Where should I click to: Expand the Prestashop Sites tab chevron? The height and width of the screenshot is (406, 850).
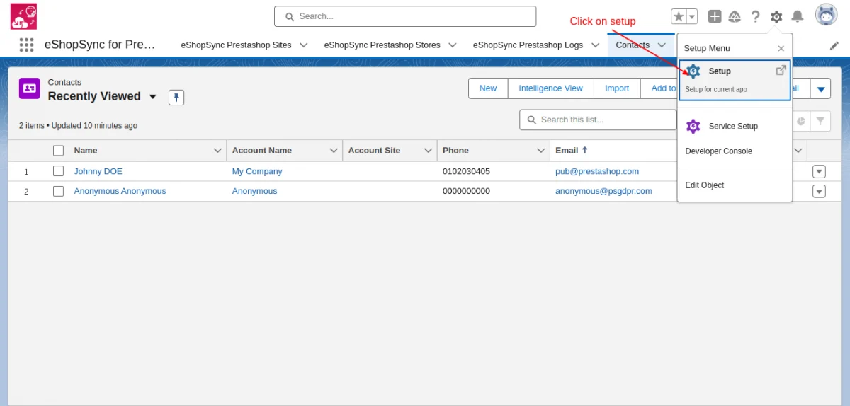304,45
